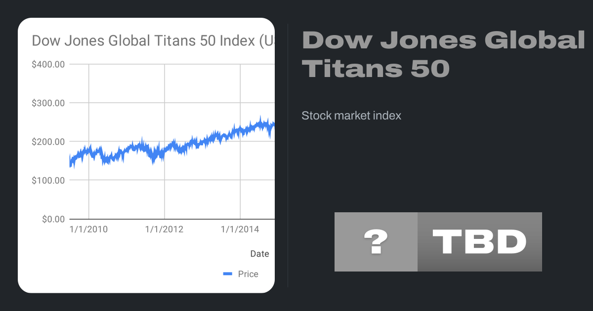Click the $400.00 y-axis label

tap(48, 64)
